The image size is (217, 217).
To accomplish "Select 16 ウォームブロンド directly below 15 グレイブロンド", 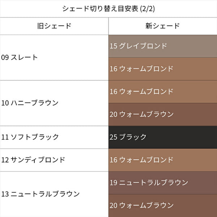I will point(162,69).
